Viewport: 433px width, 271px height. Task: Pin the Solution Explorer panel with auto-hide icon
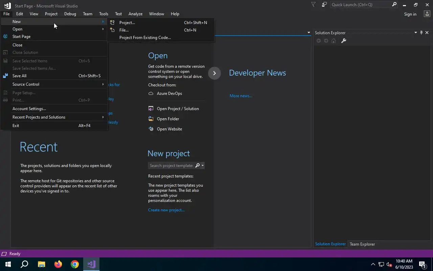421,33
